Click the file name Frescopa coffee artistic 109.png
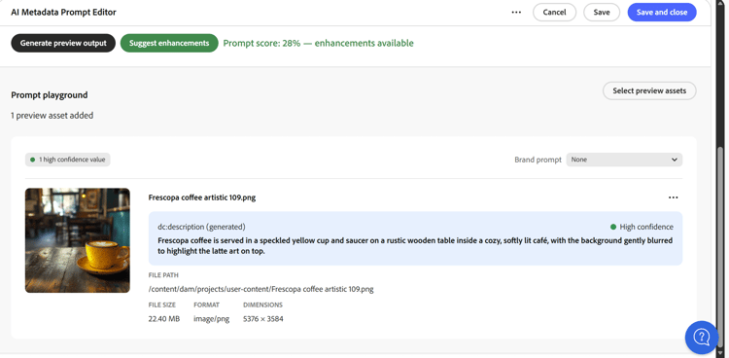Viewport: 729px width, 358px height. coord(202,197)
